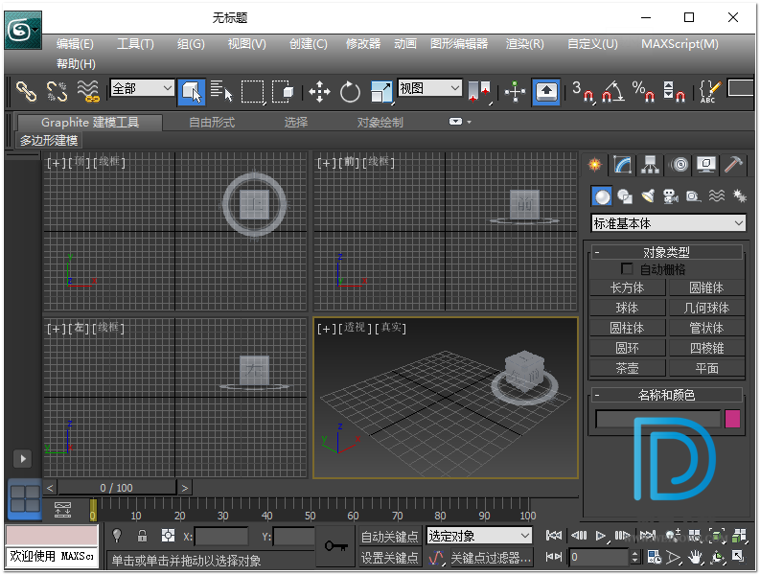Toggle 3D Snaps button
This screenshot has width=760, height=575.
[583, 91]
